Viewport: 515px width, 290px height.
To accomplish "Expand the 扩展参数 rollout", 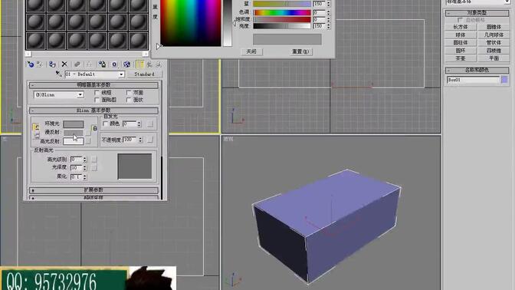I will tap(93, 190).
